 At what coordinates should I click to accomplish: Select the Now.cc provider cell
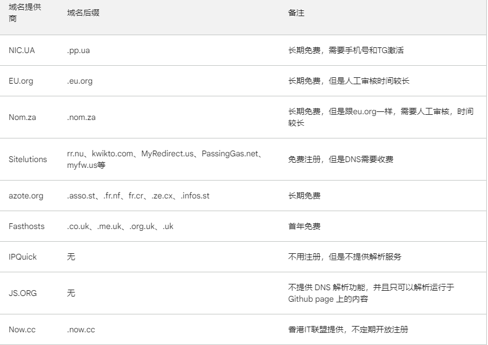coord(22,329)
